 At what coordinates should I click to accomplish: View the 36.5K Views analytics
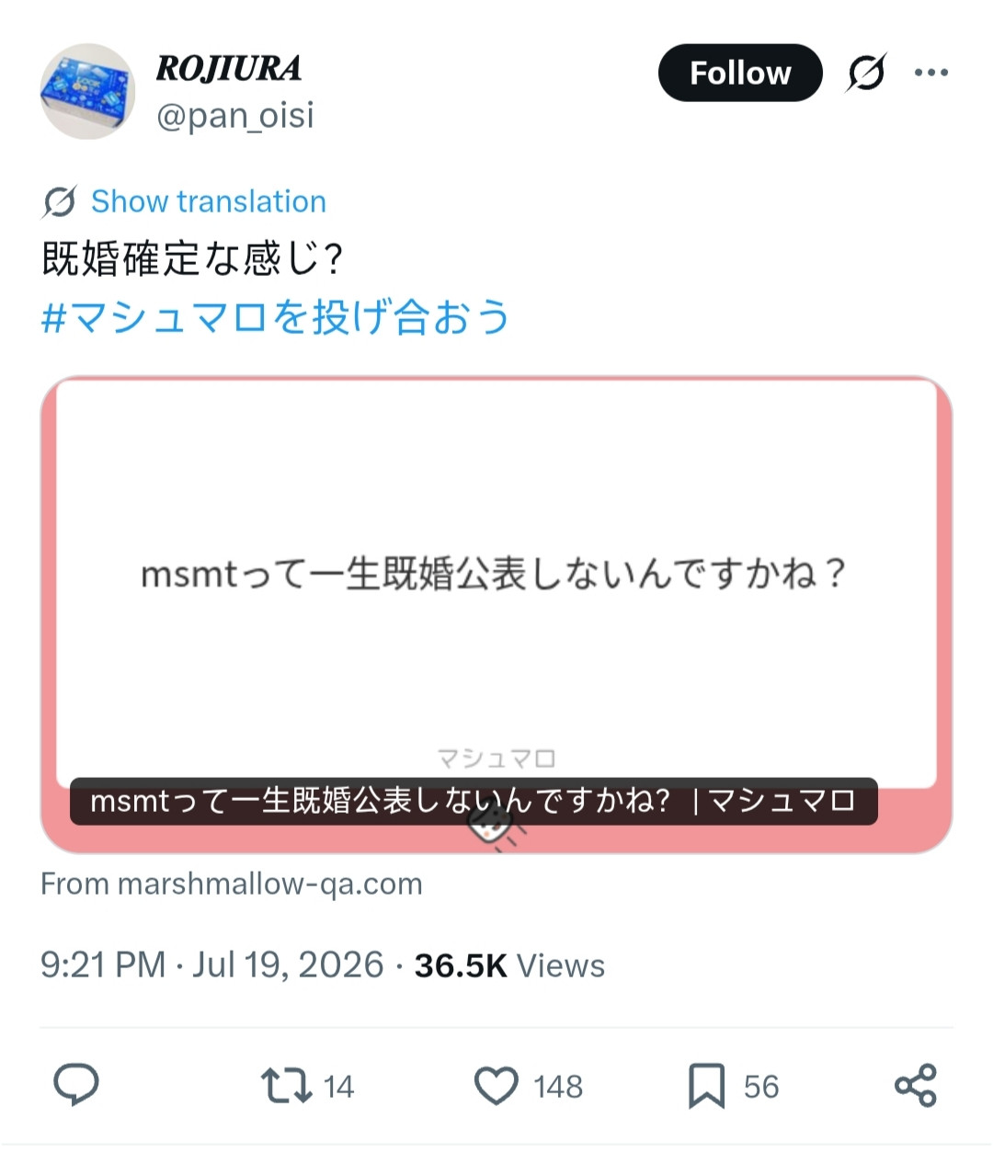click(x=509, y=965)
